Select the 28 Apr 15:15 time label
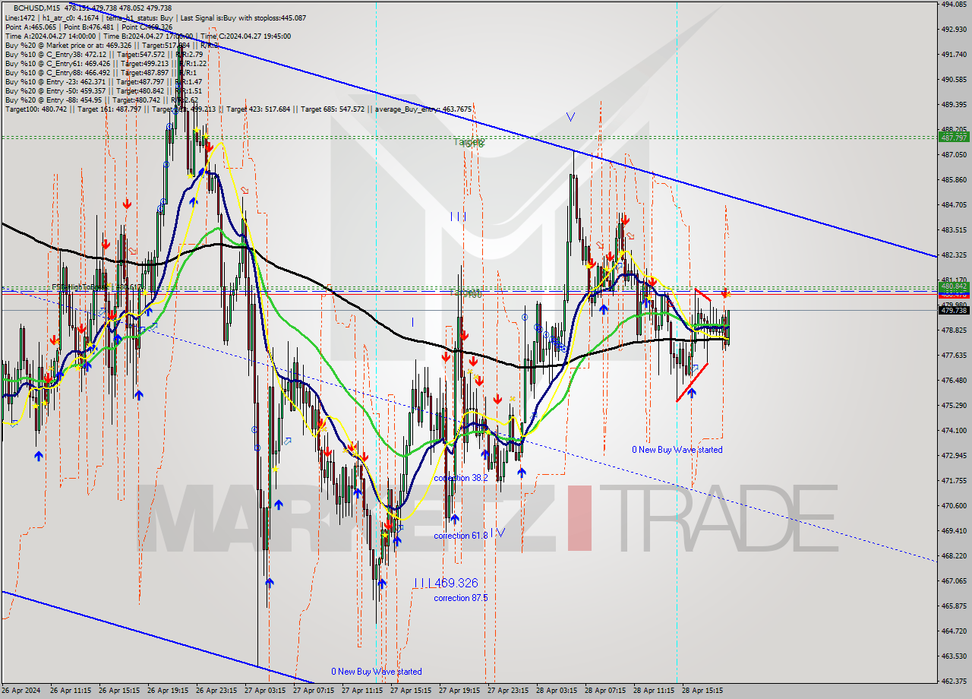This screenshot has height=699, width=972. [x=702, y=691]
